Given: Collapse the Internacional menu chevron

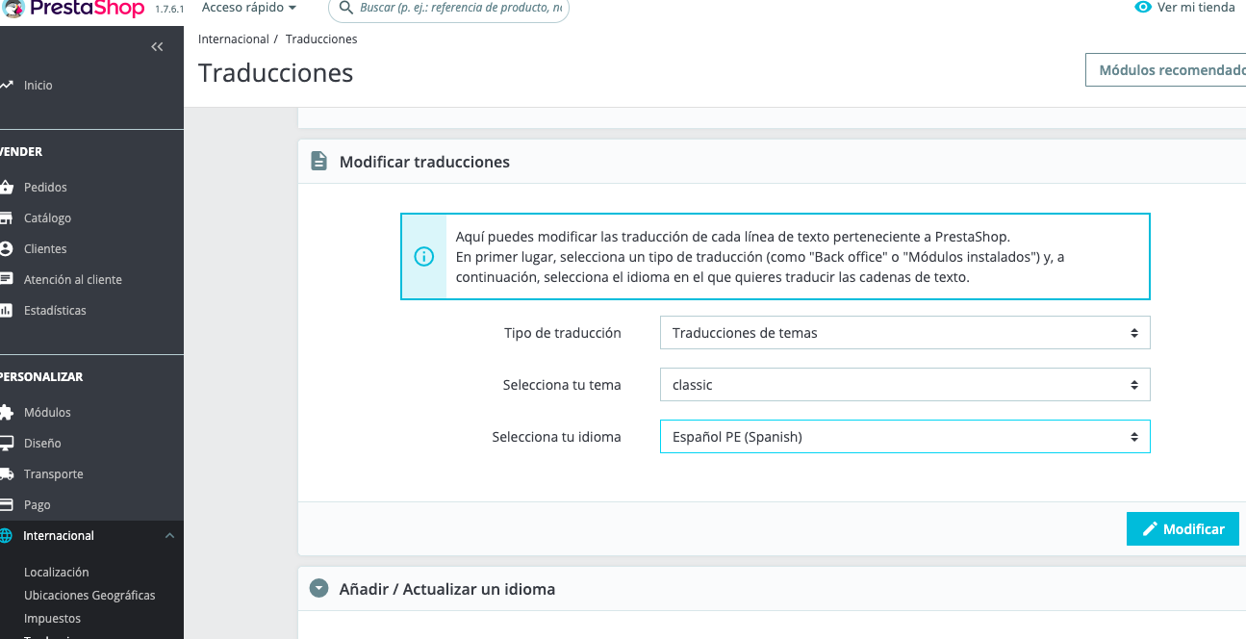Looking at the screenshot, I should [169, 536].
